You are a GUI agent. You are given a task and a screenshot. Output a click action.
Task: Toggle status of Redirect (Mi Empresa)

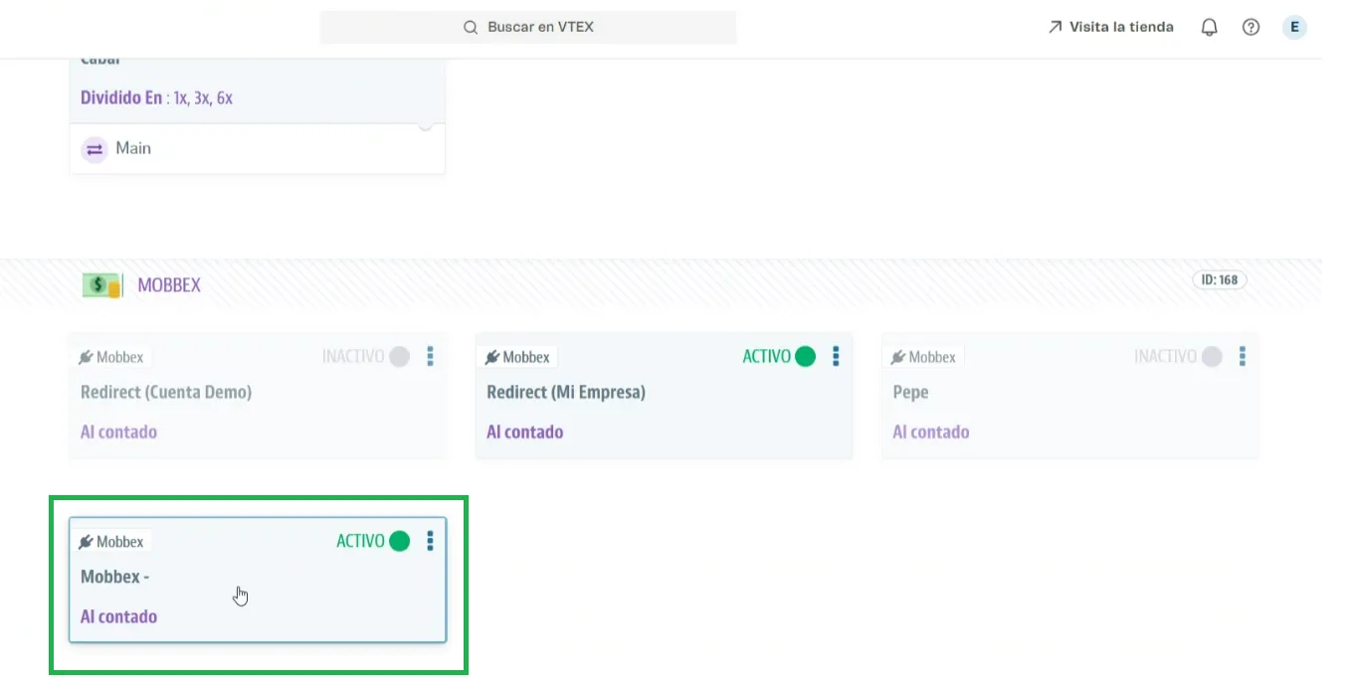tap(805, 357)
